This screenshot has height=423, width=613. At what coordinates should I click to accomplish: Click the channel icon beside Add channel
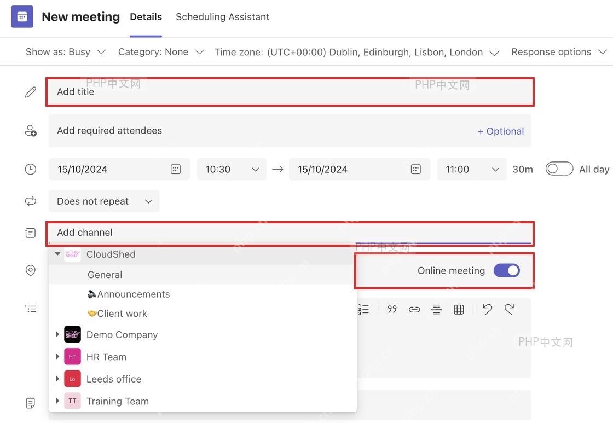pyautogui.click(x=31, y=233)
